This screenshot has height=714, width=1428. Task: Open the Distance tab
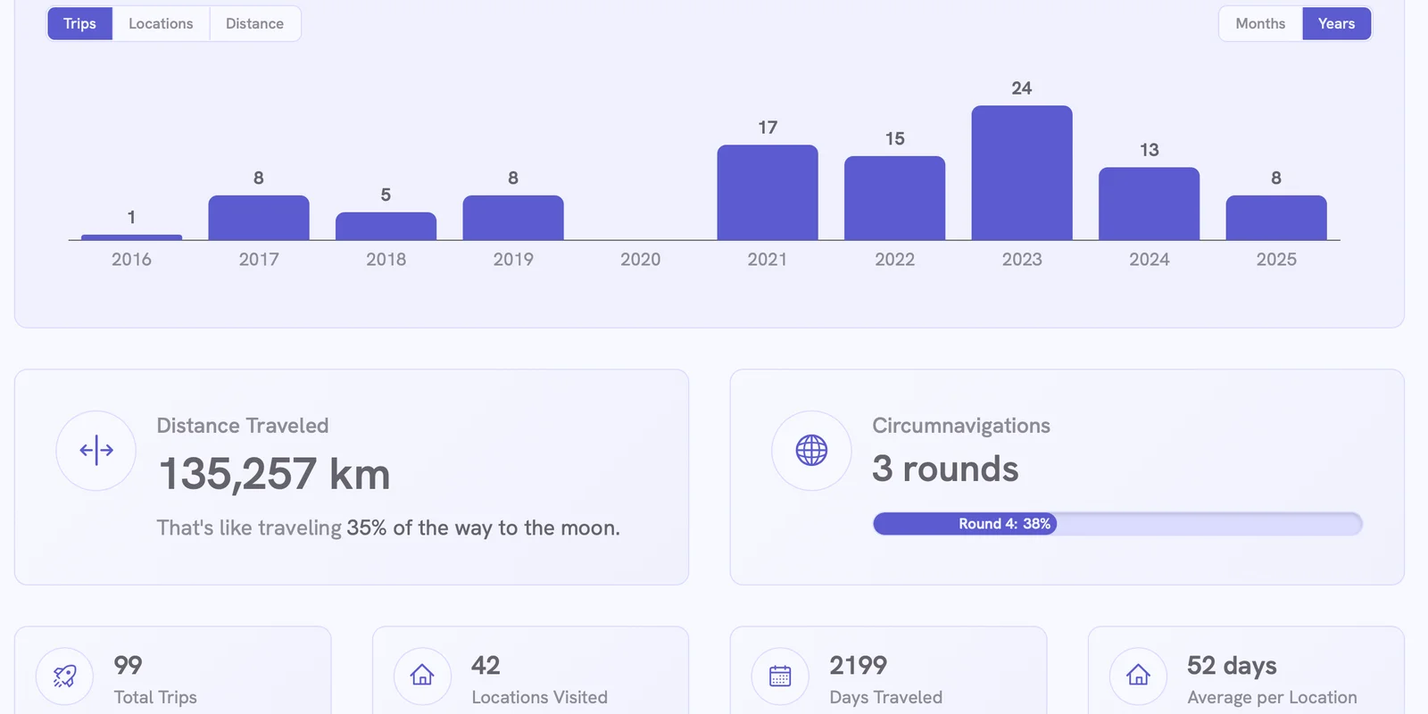[x=254, y=23]
